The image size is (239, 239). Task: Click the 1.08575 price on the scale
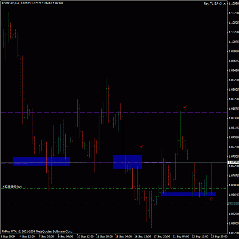pyautogui.click(x=234, y=109)
